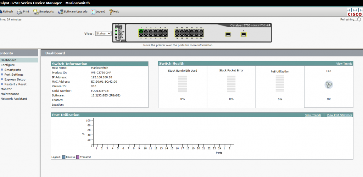Click View Trends in Switch Health
Viewport: 363px width, 177px height.
(x=344, y=64)
